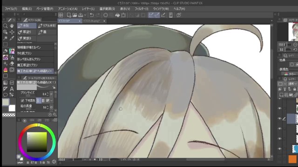Select the 水彩 sub tool group
This screenshot has width=298, height=167.
tap(27, 26)
